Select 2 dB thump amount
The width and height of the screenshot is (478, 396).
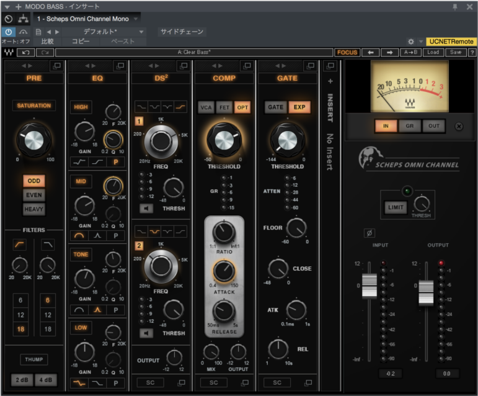tap(22, 380)
